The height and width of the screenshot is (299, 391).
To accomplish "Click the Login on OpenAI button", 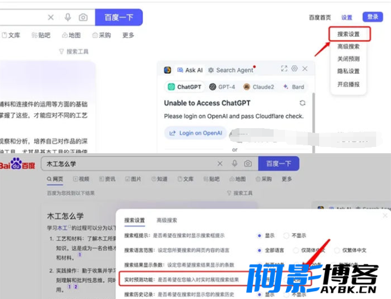I will pos(195,133).
